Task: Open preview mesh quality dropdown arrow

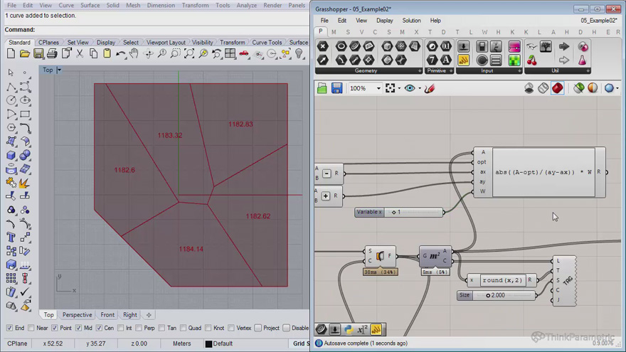Action: click(617, 88)
